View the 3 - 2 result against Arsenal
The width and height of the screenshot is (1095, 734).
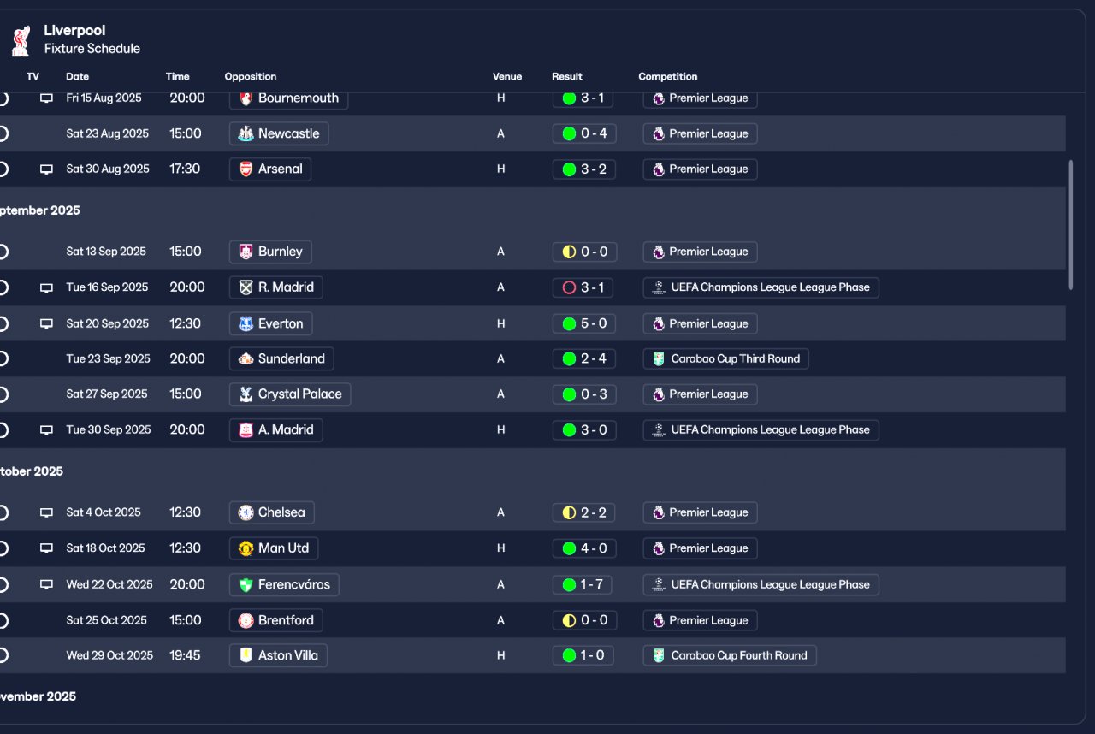(584, 169)
